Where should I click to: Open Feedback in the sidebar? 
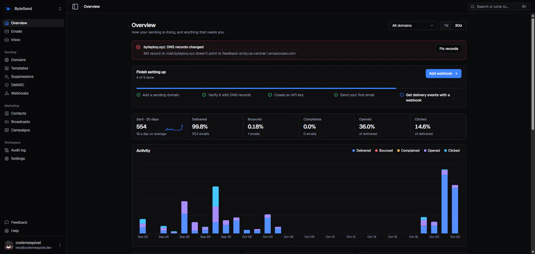[33, 223]
